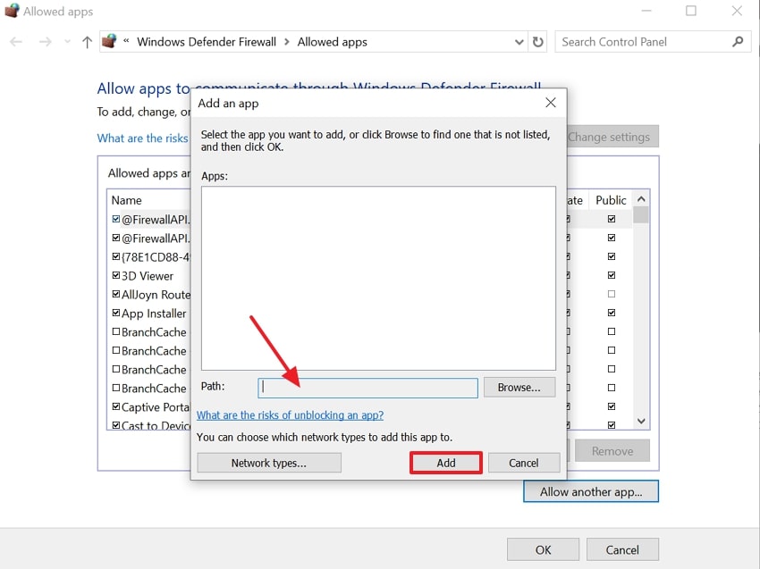The width and height of the screenshot is (760, 569).
Task: Cancel the Add an app dialog
Action: click(x=524, y=463)
